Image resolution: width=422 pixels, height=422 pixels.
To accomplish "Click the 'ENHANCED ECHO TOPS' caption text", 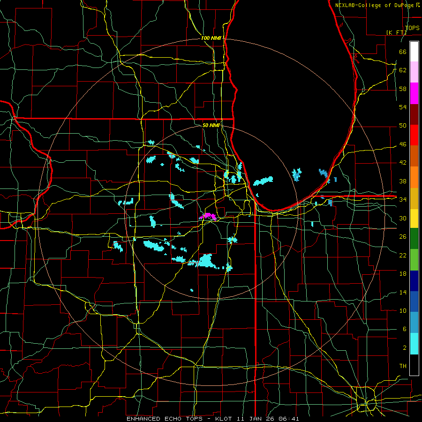I will tap(165, 419).
